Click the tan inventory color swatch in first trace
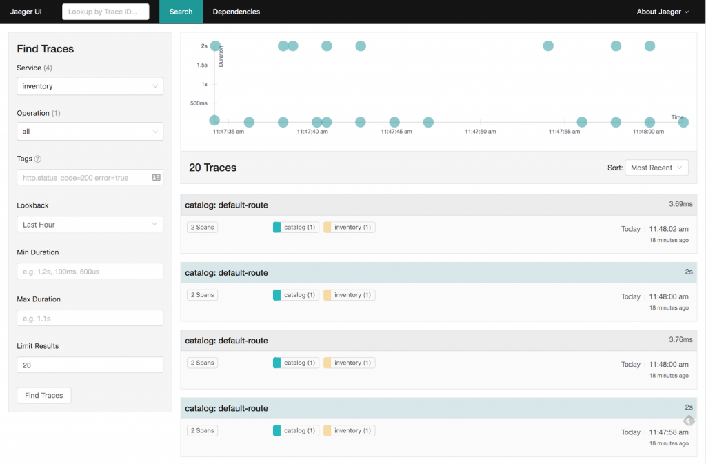 (327, 228)
